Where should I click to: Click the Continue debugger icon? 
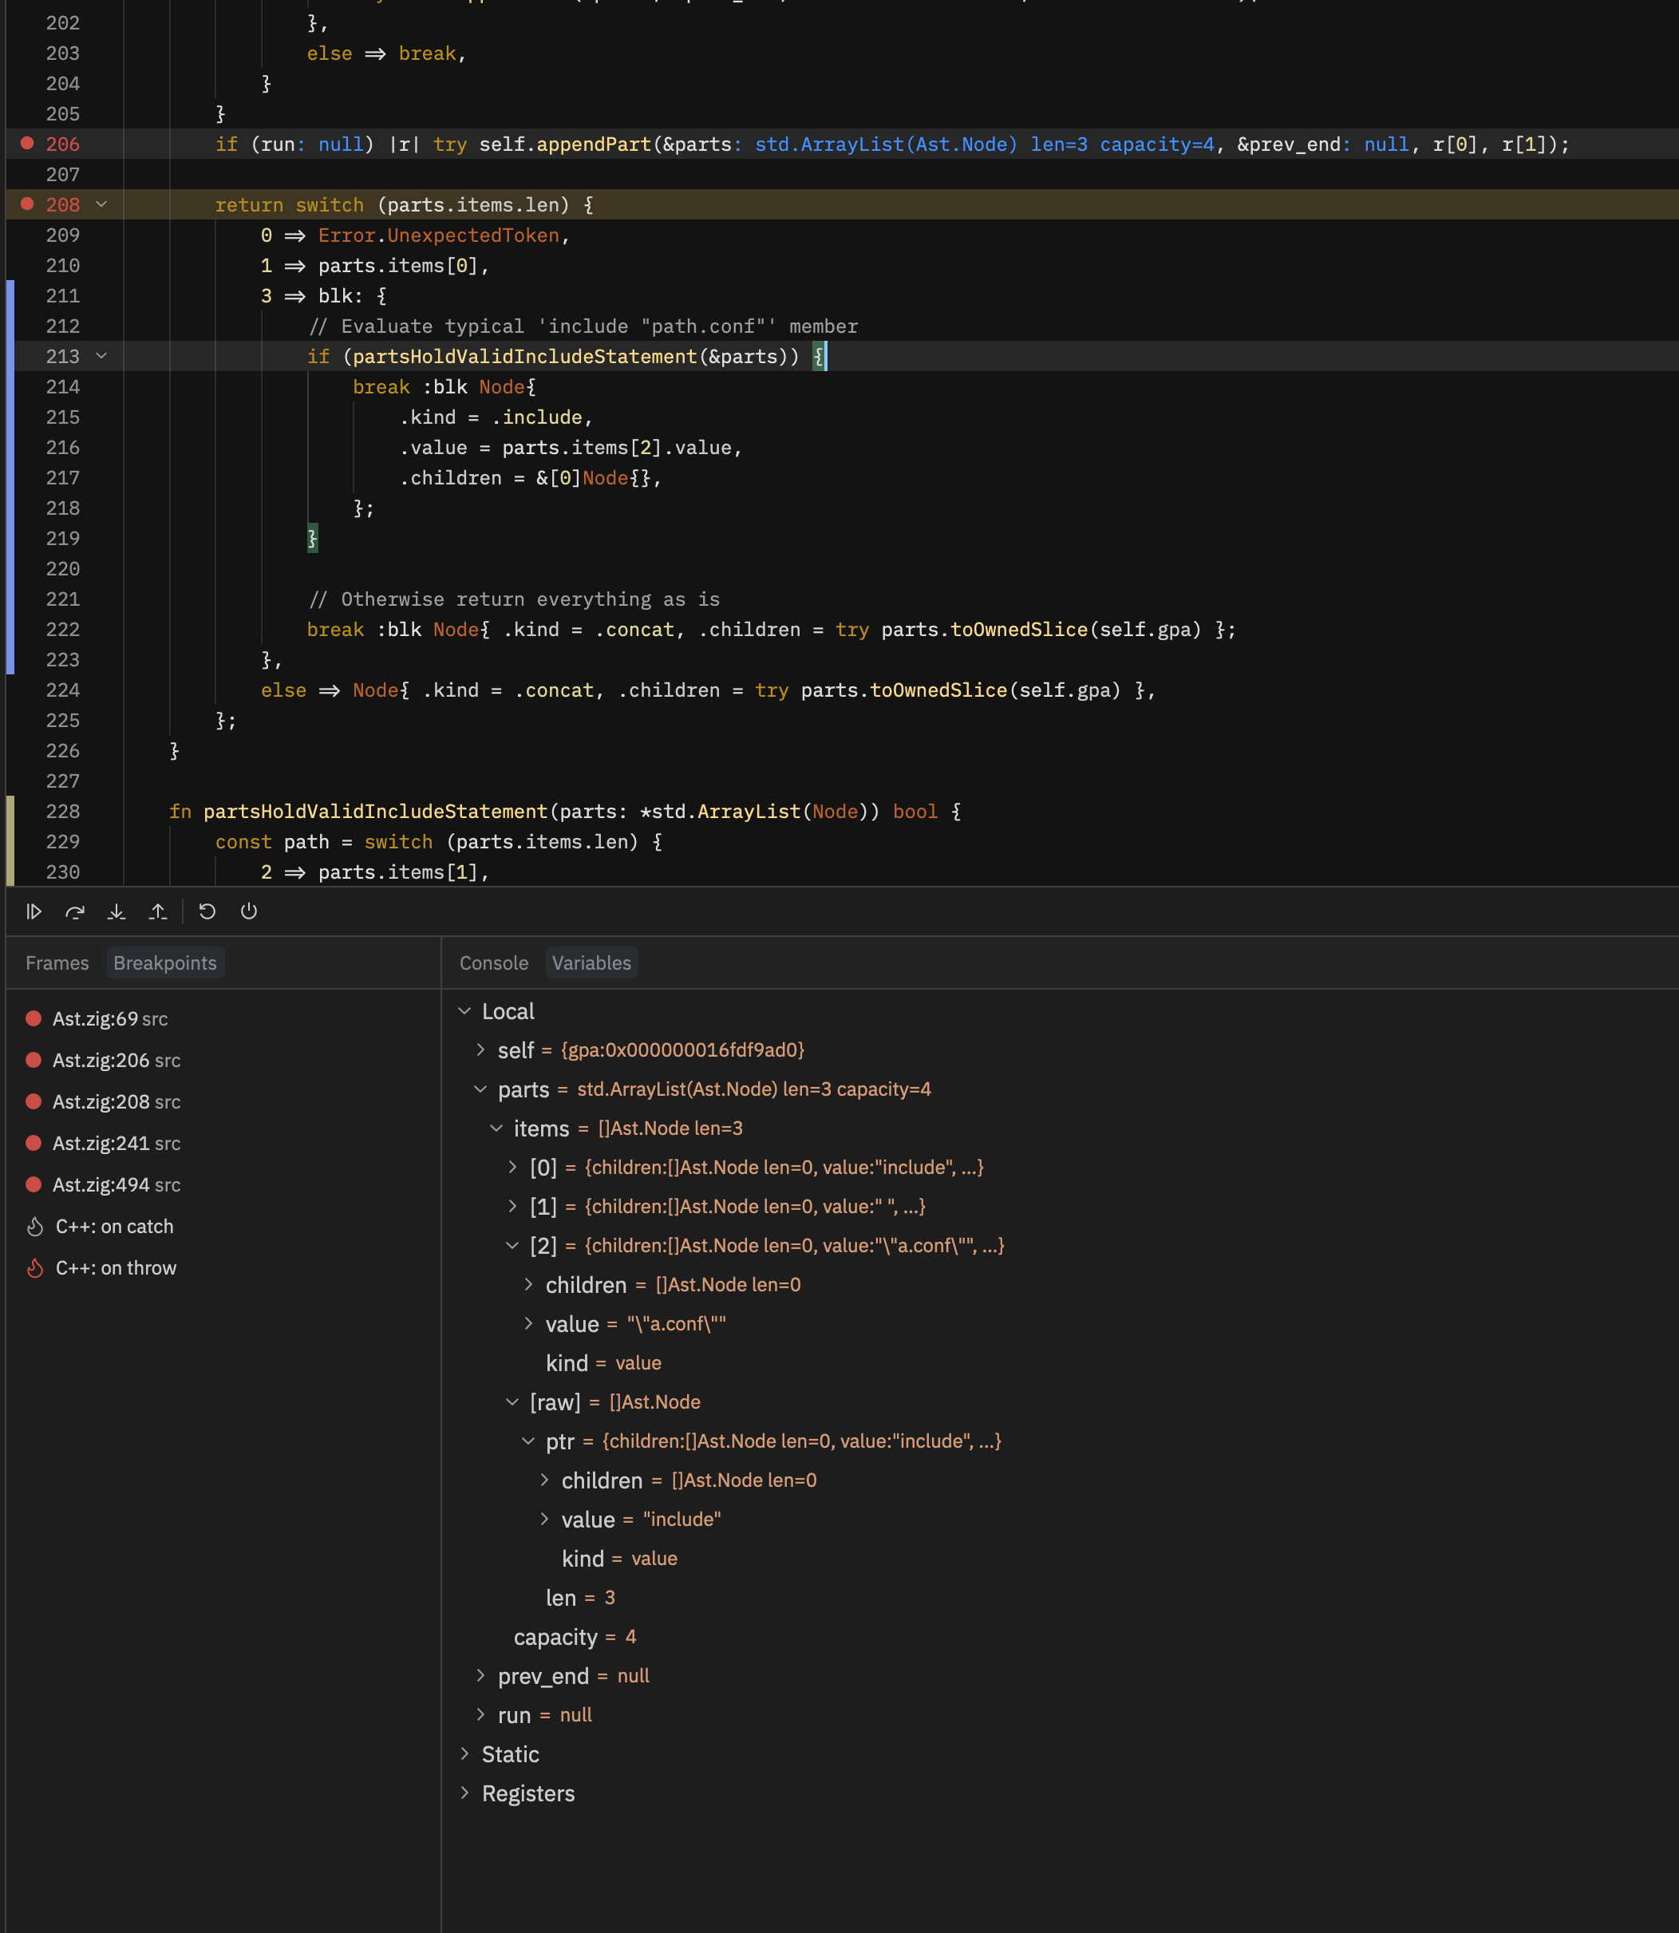click(x=34, y=911)
